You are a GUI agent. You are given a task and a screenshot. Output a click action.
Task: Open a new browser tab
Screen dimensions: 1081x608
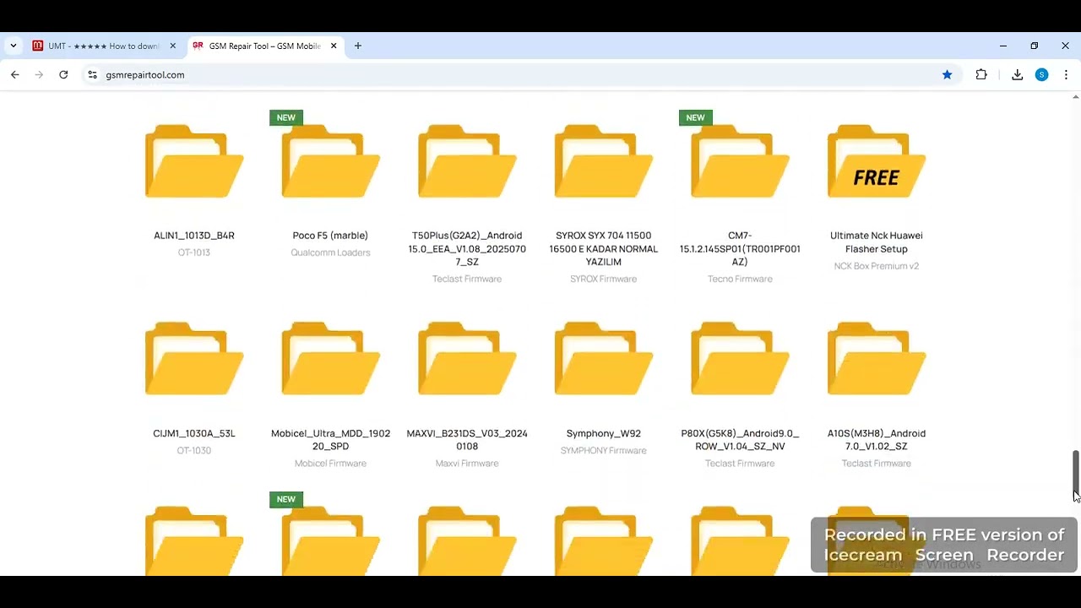point(358,46)
